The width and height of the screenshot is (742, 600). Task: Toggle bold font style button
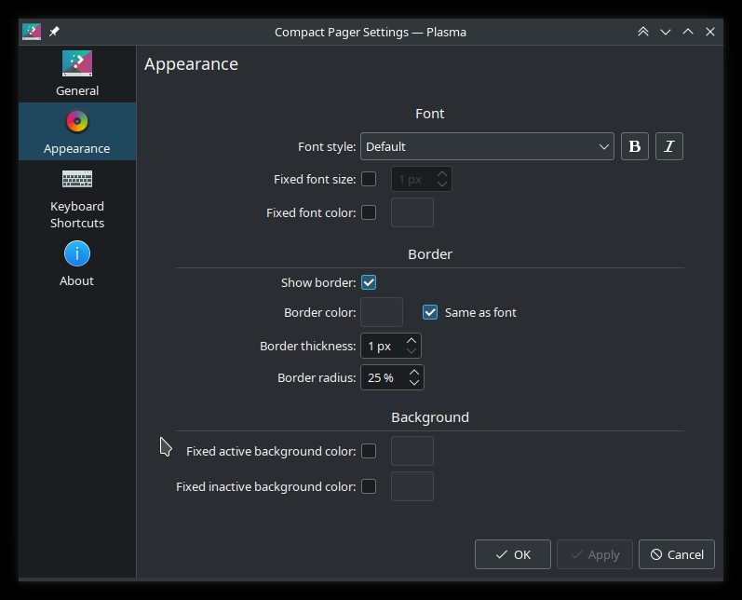[x=635, y=146]
